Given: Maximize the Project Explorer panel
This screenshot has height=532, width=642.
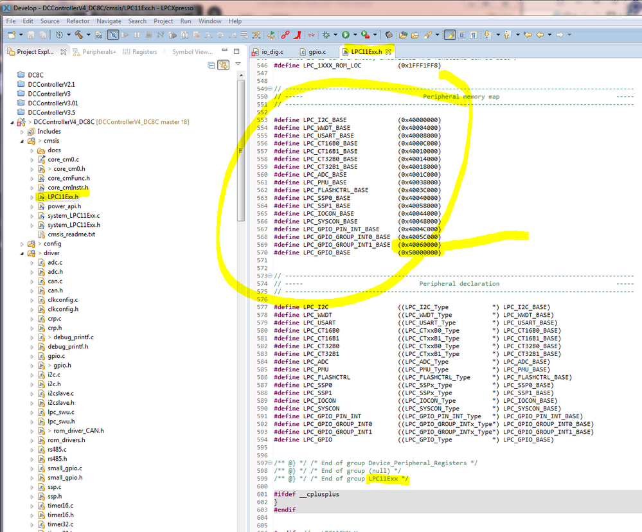Looking at the screenshot, I should click(236, 51).
